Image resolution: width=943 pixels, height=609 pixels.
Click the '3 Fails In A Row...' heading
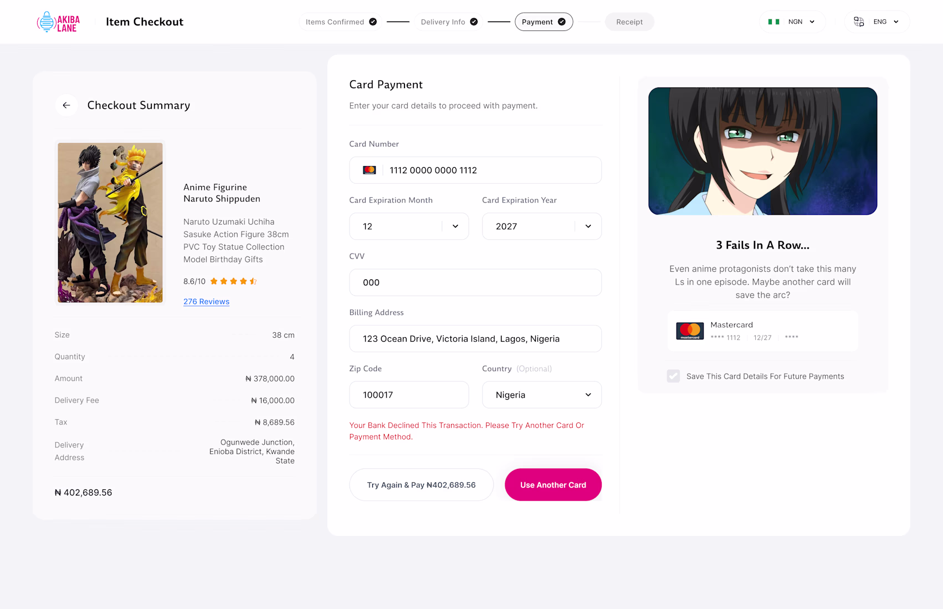762,245
